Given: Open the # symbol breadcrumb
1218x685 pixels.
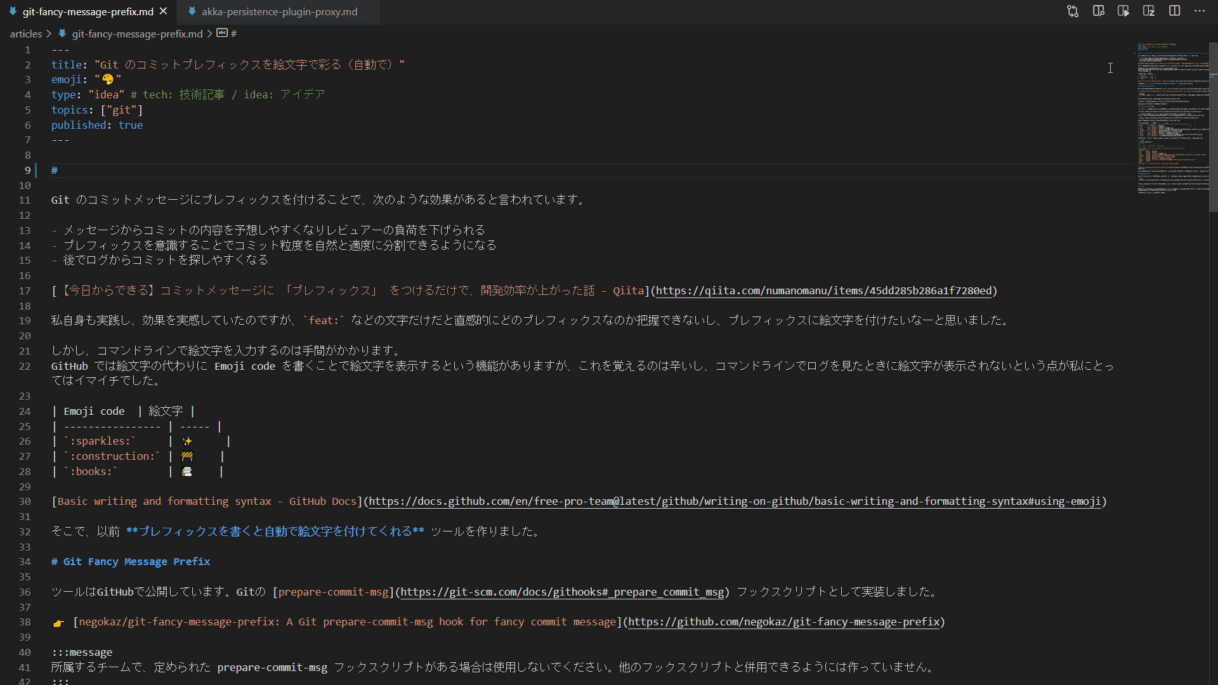Looking at the screenshot, I should [227, 34].
